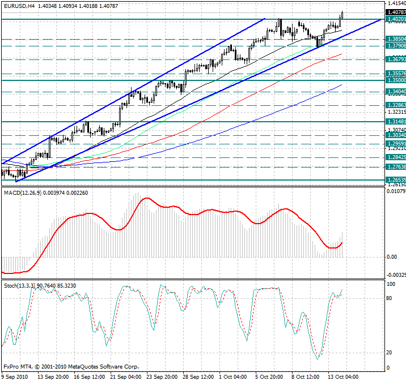Select the 1.31481 level label

[396, 122]
